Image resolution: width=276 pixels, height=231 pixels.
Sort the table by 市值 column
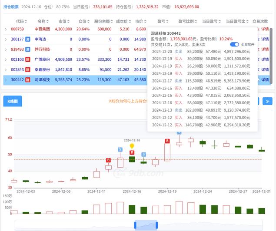63,21
